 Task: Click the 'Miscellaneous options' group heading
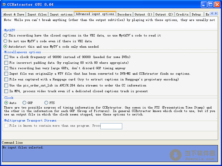(x=23, y=52)
